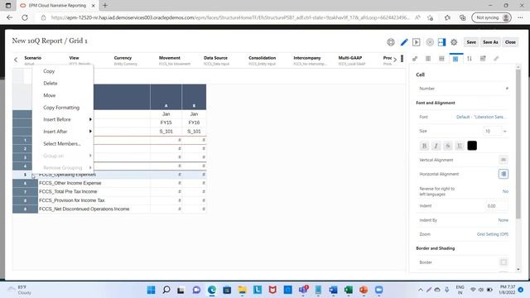The width and height of the screenshot is (530, 298).
Task: Open the table-with-badge properties tab icon
Action: tap(483, 59)
